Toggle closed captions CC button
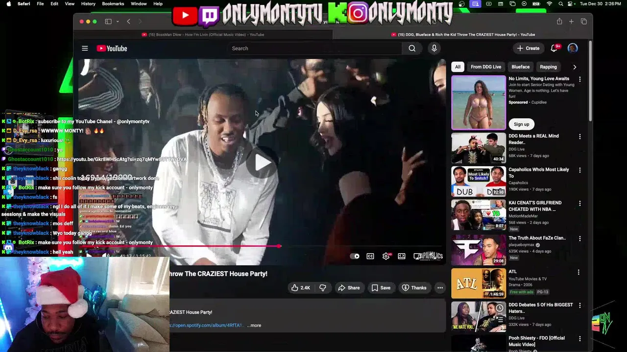This screenshot has width=627, height=352. click(370, 256)
